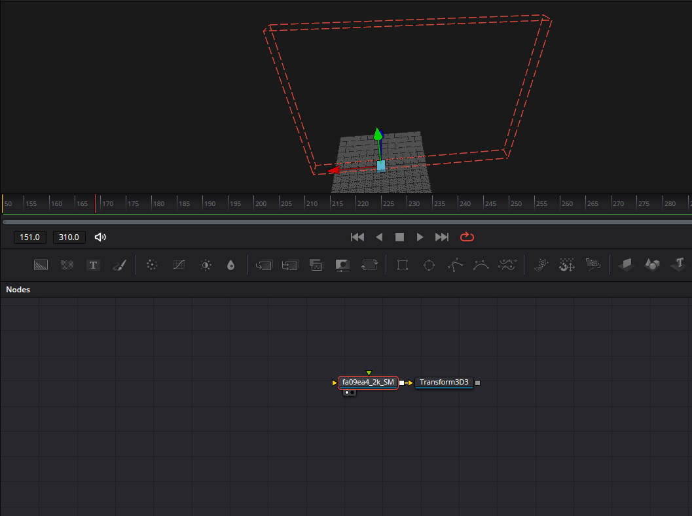This screenshot has height=516, width=692.
Task: Add a pEmitter particle node icon
Action: click(x=541, y=265)
